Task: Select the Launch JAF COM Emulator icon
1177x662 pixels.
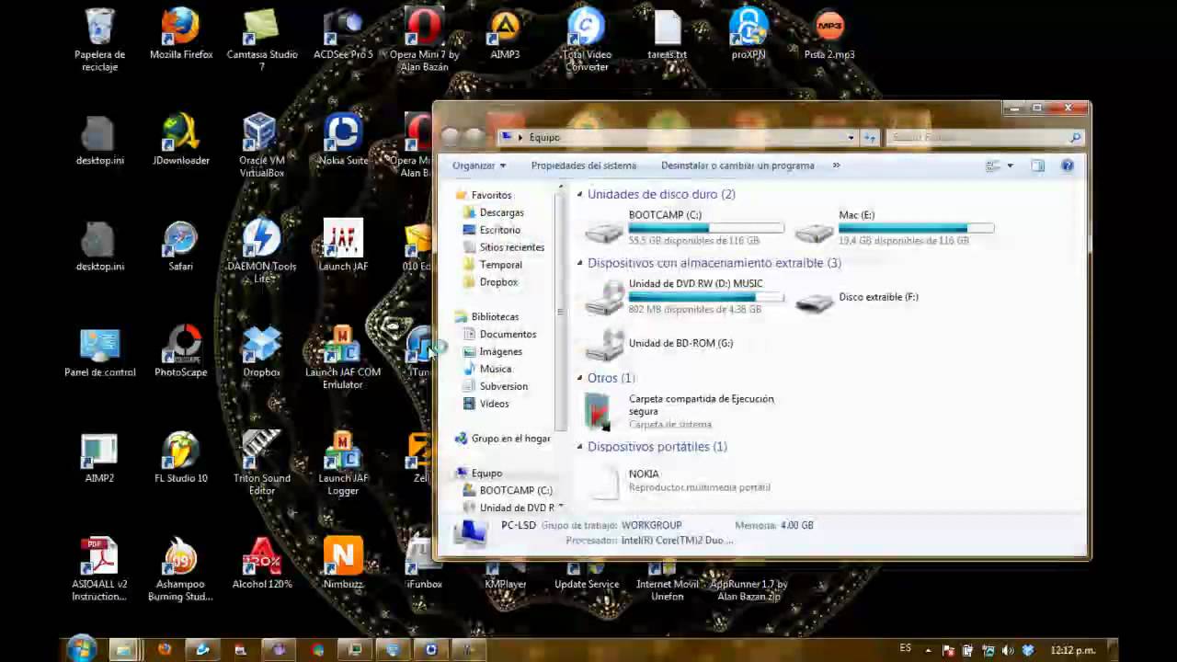Action: coord(343,358)
